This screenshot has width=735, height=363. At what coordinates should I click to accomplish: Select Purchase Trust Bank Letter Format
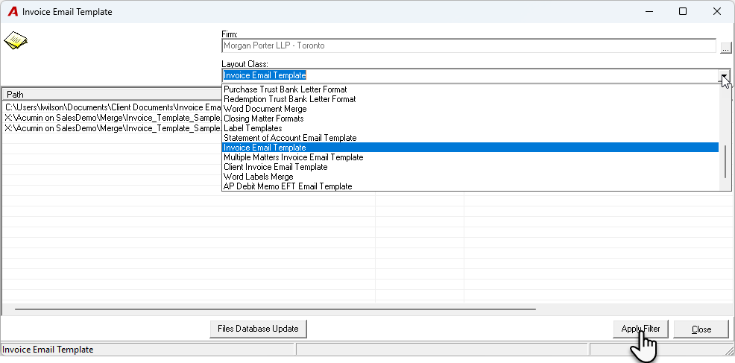tap(470, 89)
